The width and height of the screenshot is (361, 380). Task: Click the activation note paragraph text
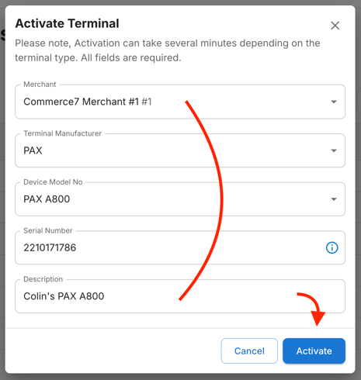click(x=168, y=50)
